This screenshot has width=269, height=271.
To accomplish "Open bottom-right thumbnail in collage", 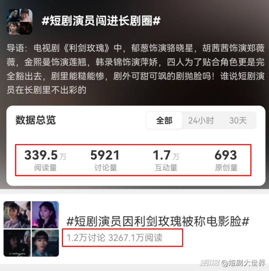I will tap(45, 243).
